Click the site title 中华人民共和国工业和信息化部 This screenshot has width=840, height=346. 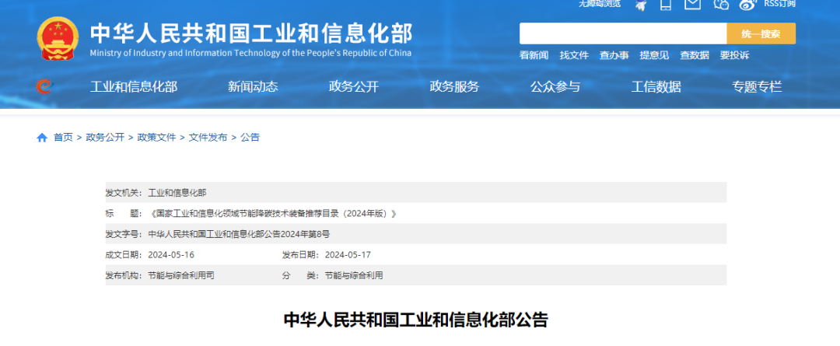coord(251,33)
